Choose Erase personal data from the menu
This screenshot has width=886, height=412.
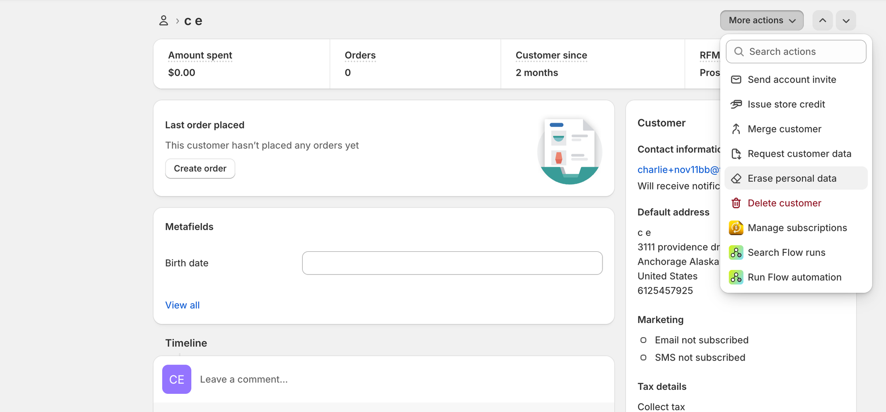(x=792, y=178)
